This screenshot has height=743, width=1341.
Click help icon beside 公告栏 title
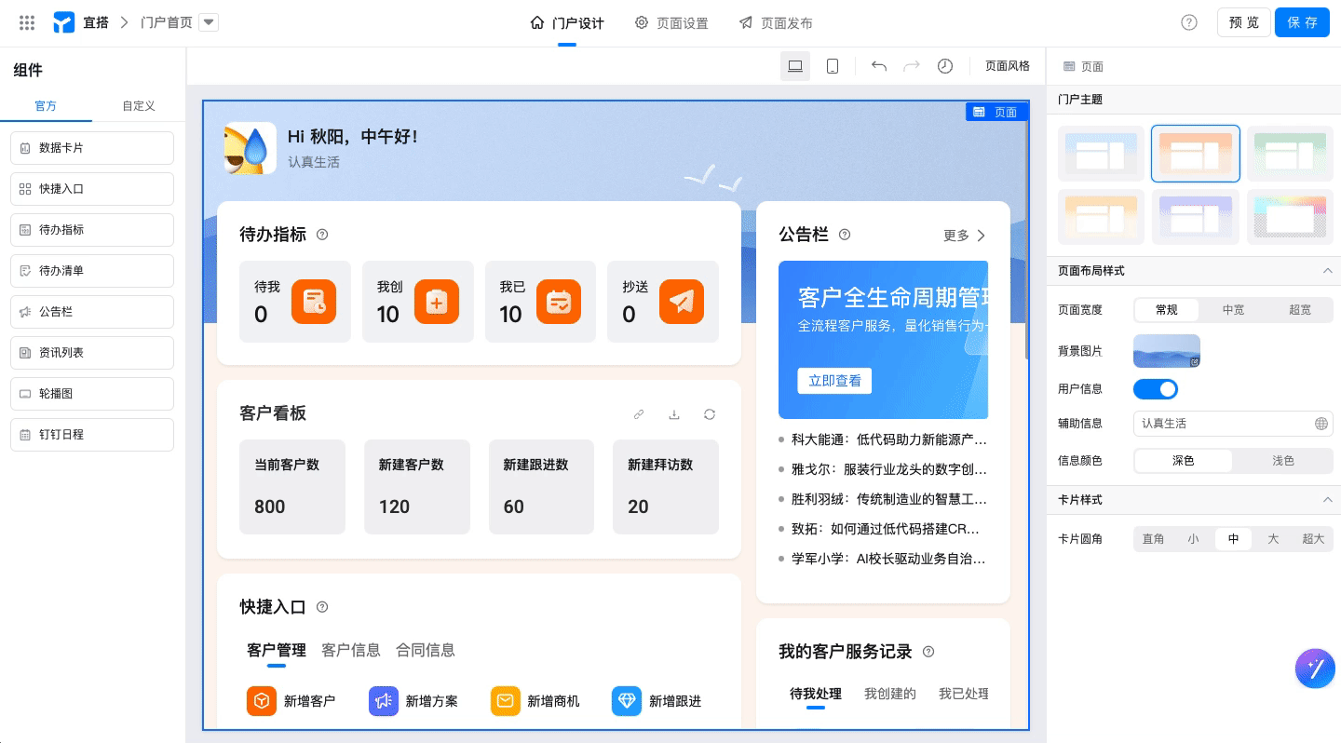tap(845, 235)
